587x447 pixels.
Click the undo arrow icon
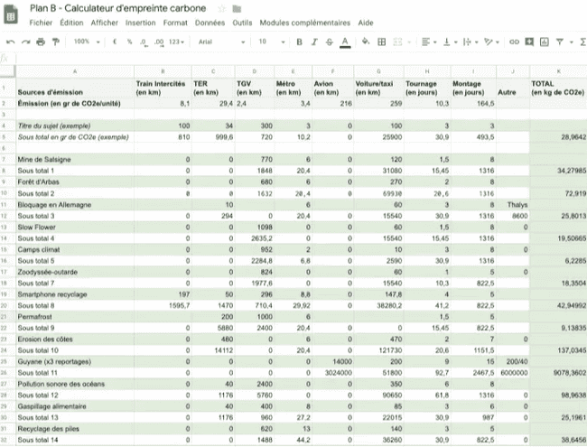click(11, 42)
